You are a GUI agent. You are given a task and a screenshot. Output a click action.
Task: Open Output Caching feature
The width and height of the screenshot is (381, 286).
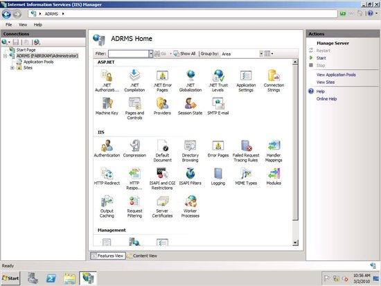pos(107,206)
